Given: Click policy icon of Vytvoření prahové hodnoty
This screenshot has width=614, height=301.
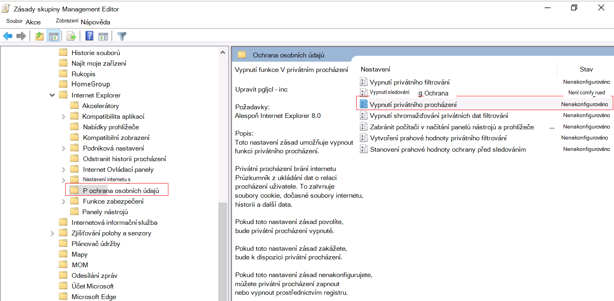Looking at the screenshot, I should (363, 138).
